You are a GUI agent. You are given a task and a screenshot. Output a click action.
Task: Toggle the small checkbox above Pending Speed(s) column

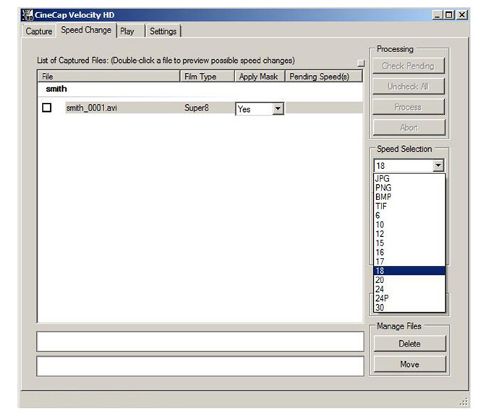point(361,63)
